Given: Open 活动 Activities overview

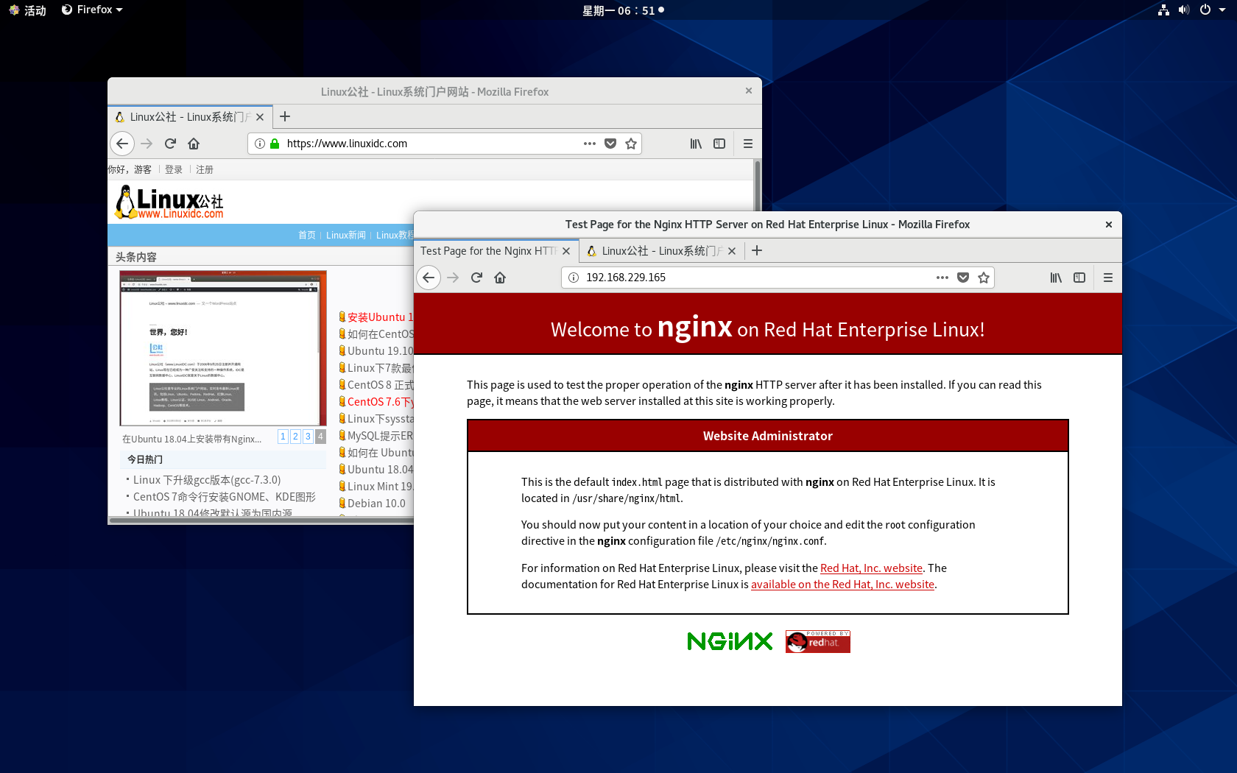Looking at the screenshot, I should click(x=27, y=10).
